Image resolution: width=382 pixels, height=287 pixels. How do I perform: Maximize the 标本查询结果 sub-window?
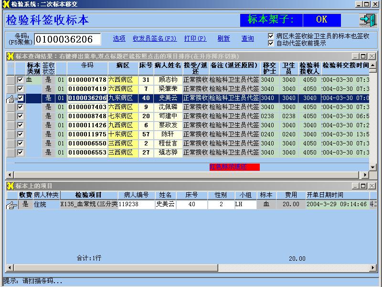pos(364,56)
